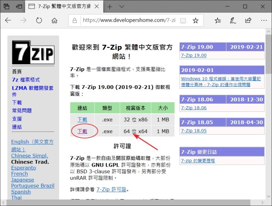The width and height of the screenshot is (272, 206).
Task: Click the 許可證 heading
Action: click(122, 146)
